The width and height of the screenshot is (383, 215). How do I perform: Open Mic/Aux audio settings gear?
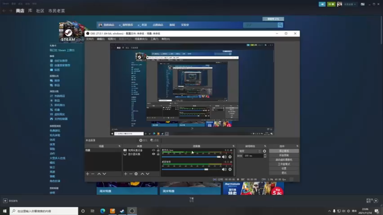pos(230,157)
